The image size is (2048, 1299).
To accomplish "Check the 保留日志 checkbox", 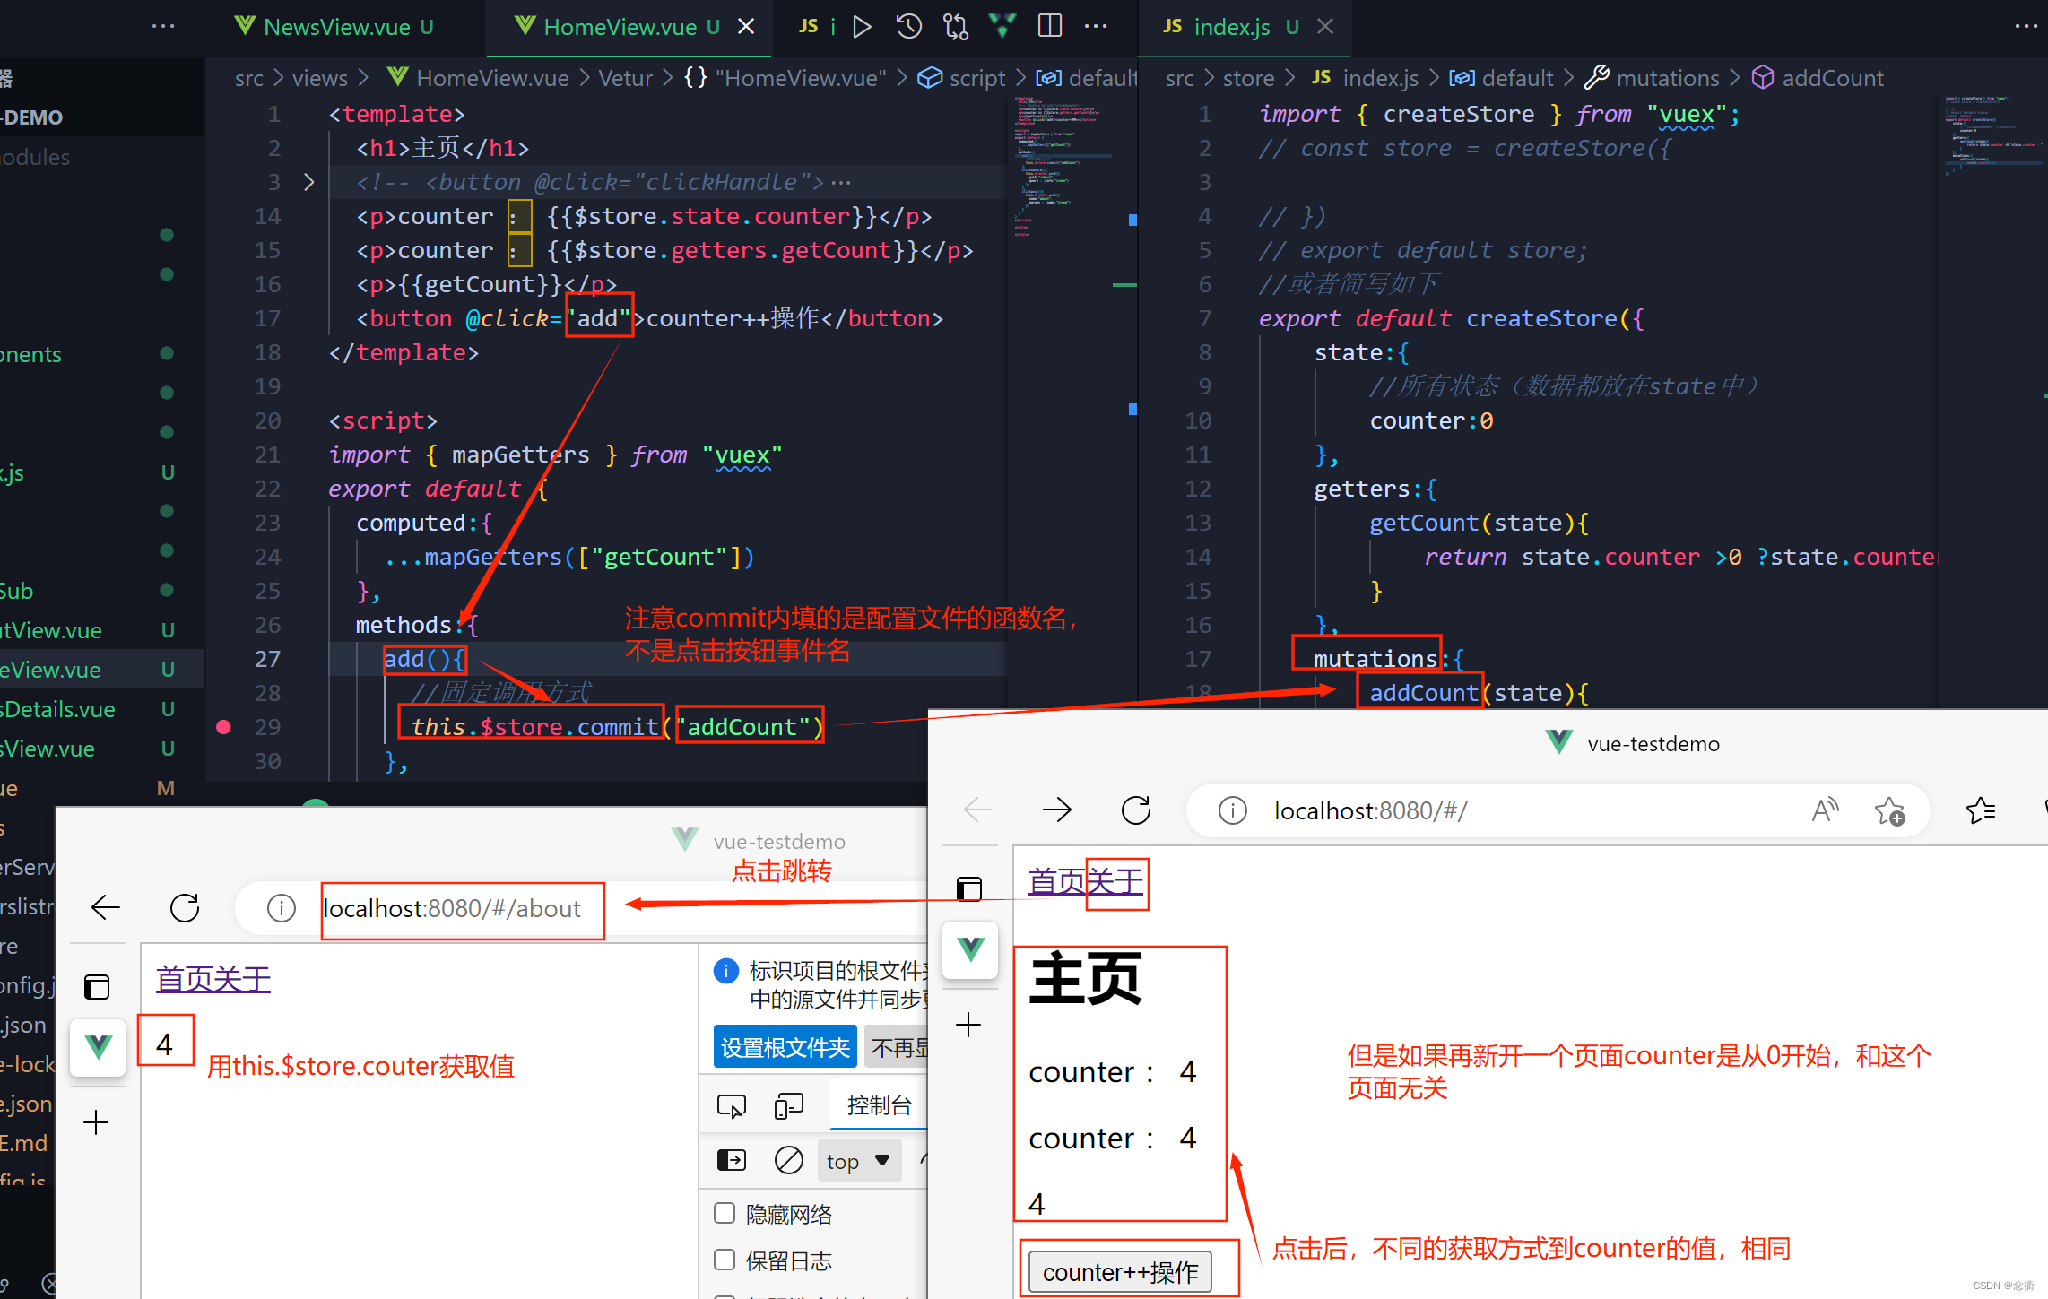I will click(725, 1260).
